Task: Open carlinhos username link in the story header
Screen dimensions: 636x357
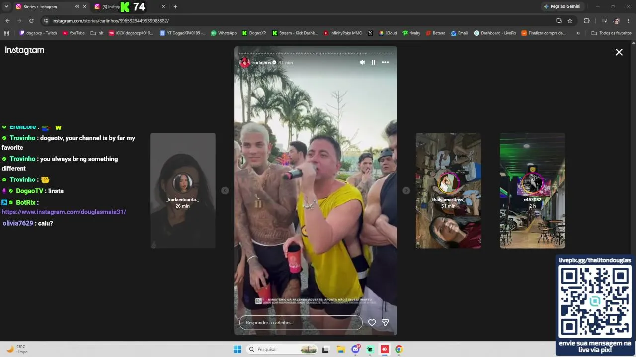Action: (262, 63)
